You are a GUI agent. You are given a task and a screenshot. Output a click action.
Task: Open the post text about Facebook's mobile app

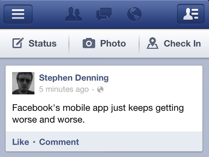tap(98, 114)
